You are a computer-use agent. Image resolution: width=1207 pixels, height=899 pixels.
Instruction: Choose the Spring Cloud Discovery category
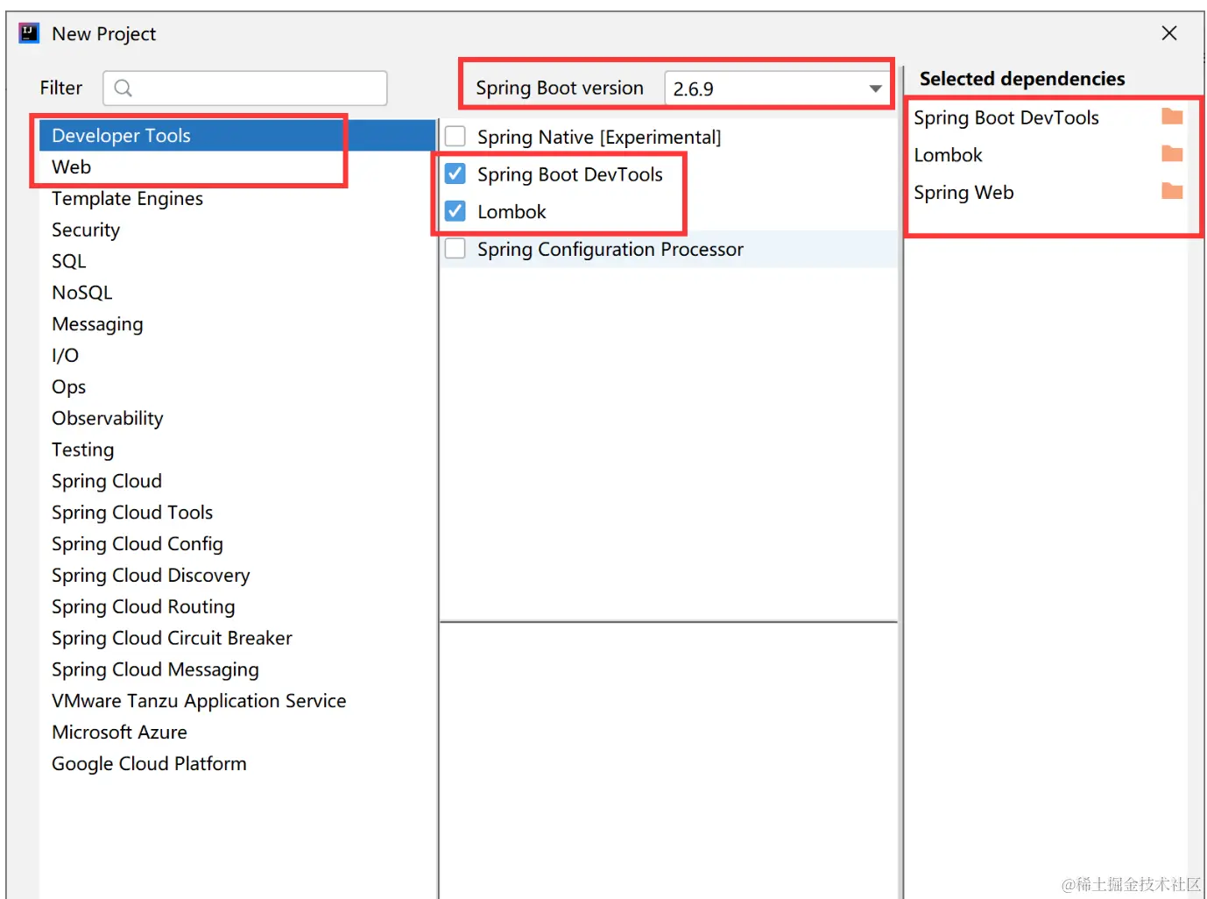click(x=237, y=576)
